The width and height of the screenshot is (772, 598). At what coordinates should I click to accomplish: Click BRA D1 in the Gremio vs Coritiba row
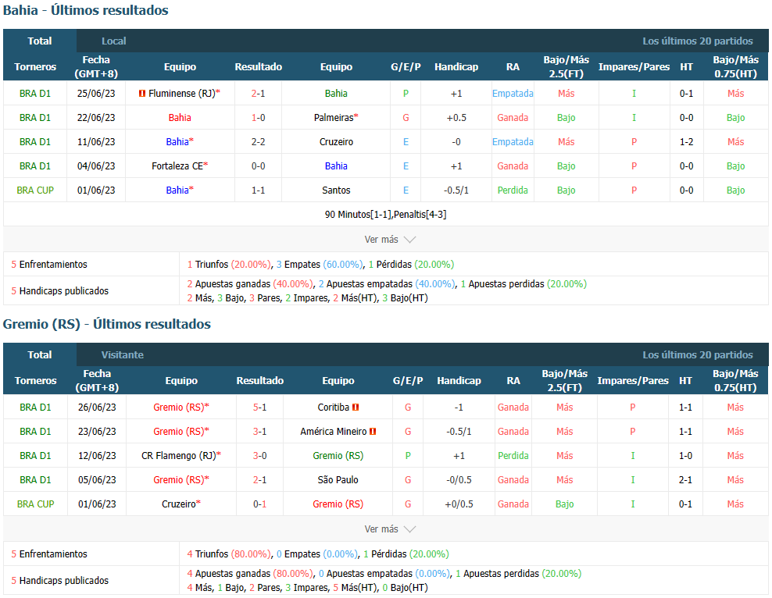(x=35, y=408)
